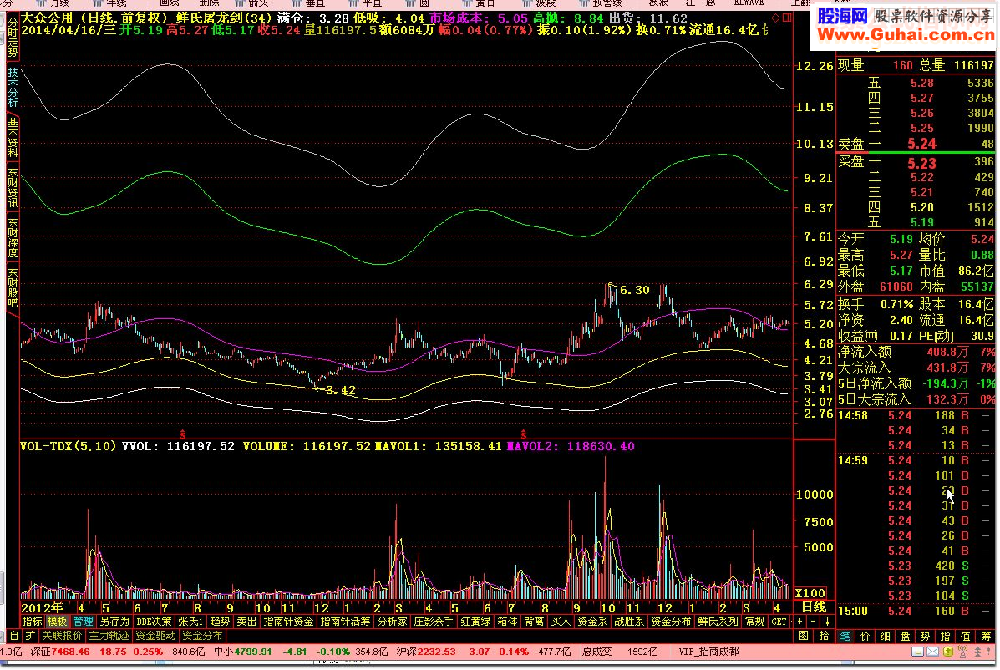Click the 拾 button
The width and height of the screenshot is (1000, 670).
824,636
